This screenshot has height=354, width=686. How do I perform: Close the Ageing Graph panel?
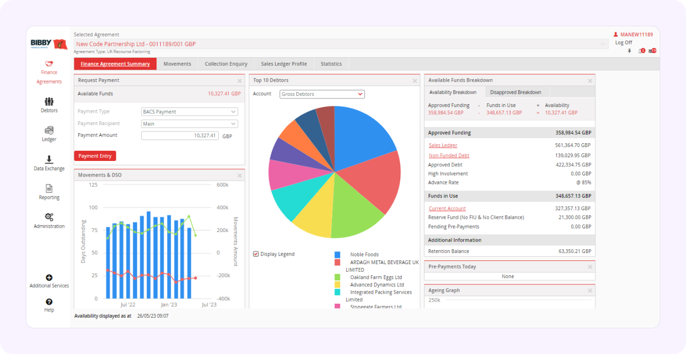(590, 291)
